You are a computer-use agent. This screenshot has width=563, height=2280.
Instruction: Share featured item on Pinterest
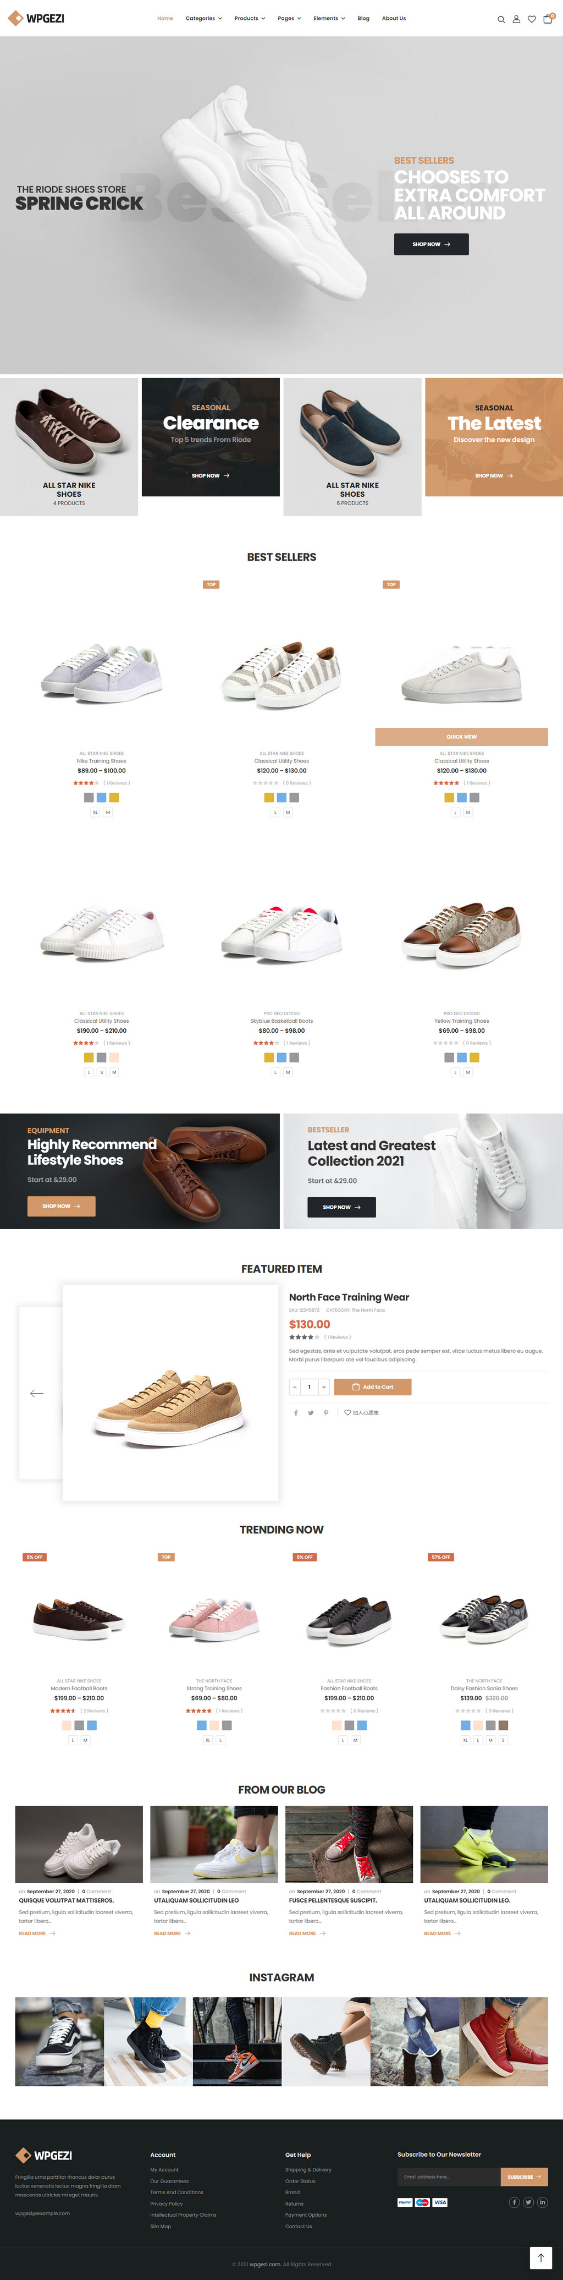(325, 1412)
